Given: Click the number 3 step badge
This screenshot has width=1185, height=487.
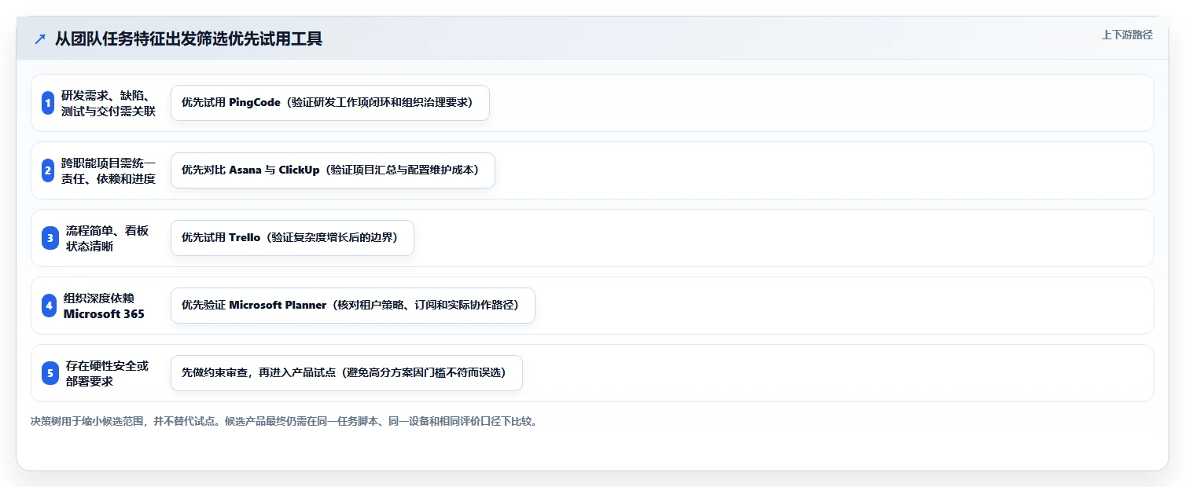Looking at the screenshot, I should click(x=50, y=238).
